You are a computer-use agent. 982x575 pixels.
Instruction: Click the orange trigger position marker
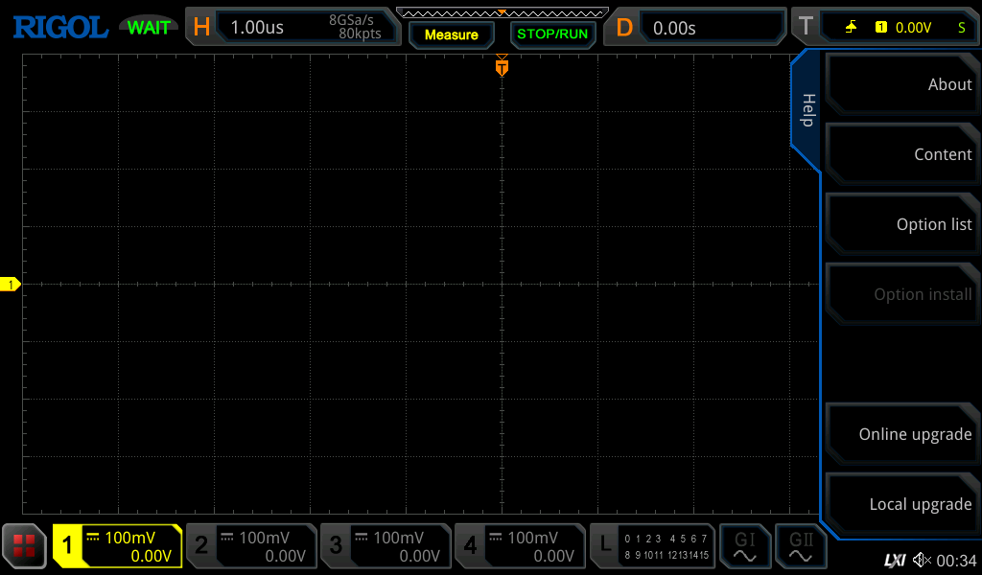coord(502,67)
